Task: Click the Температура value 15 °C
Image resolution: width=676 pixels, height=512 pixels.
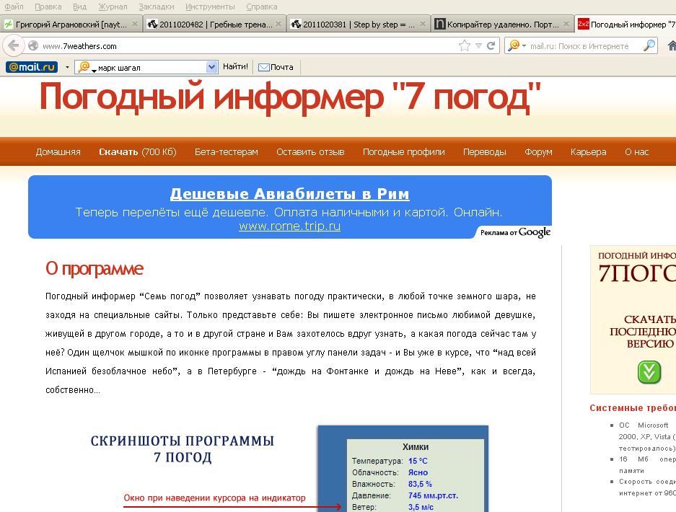Action: (418, 461)
